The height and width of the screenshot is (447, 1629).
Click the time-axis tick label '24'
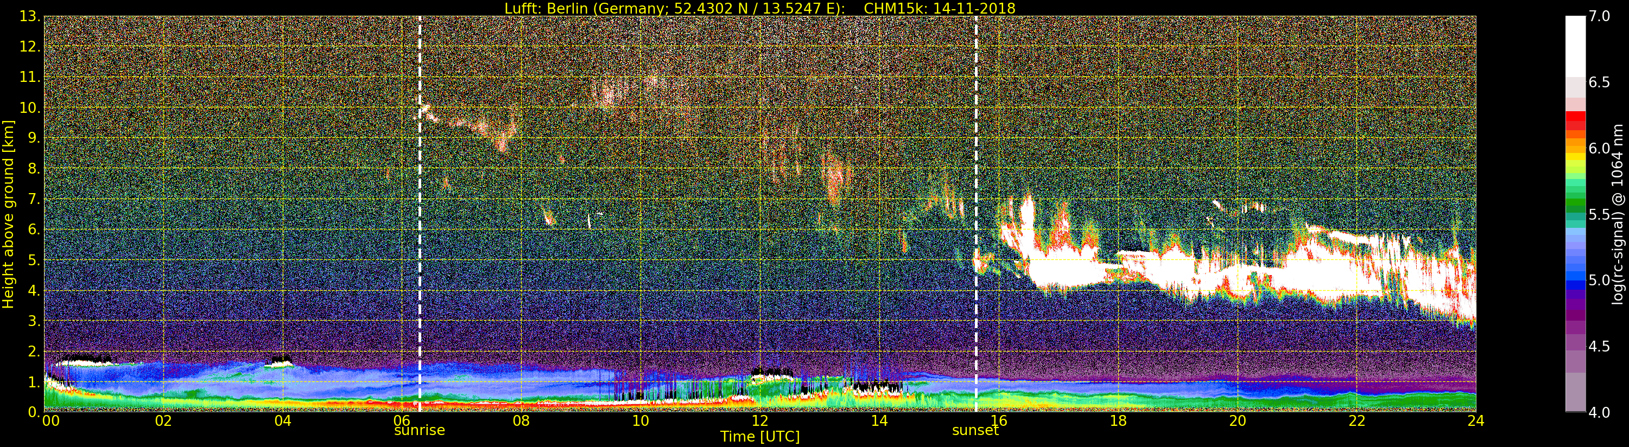(1476, 421)
